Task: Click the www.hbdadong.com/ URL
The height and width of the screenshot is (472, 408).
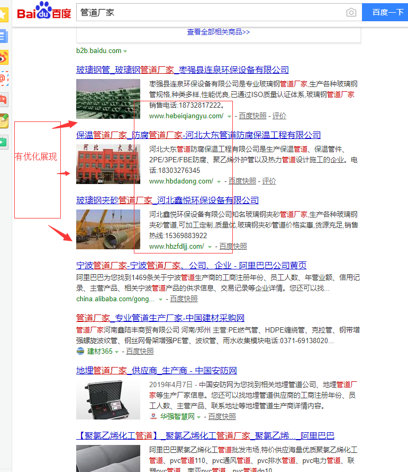Action: click(x=181, y=181)
